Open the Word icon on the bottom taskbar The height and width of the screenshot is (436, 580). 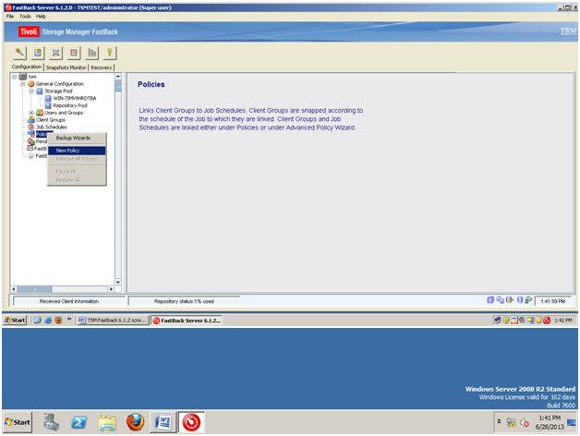pos(163,422)
